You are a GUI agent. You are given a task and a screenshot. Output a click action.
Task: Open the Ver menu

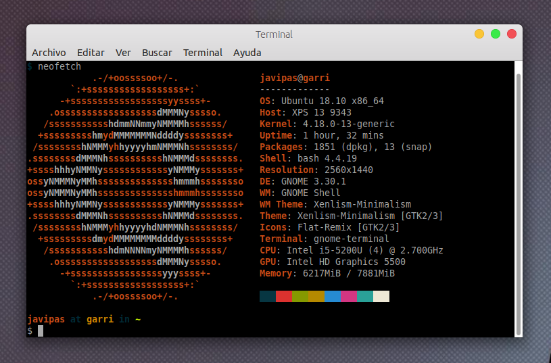pyautogui.click(x=123, y=53)
